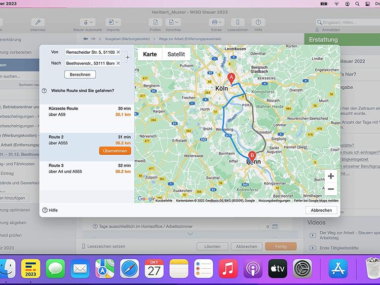Click the Prüfen toolbar icon
This screenshot has height=285, width=380.
point(155,23)
